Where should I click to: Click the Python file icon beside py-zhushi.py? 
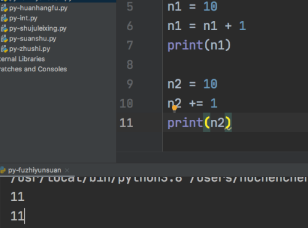(x=4, y=49)
